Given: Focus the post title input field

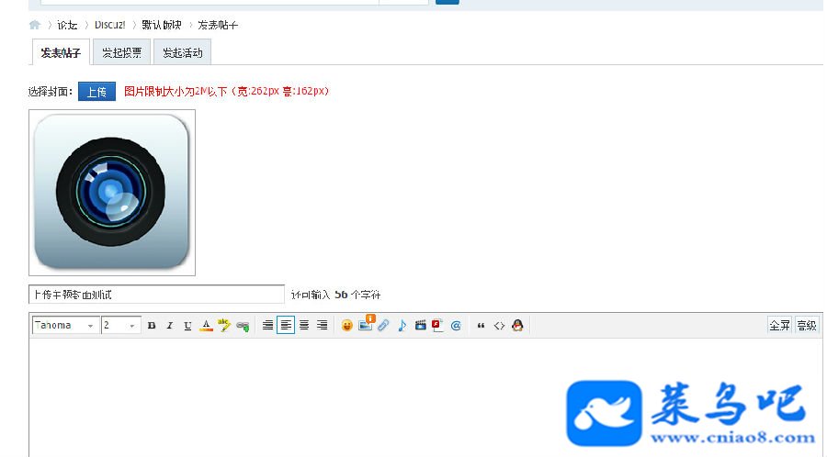Looking at the screenshot, I should (156, 295).
